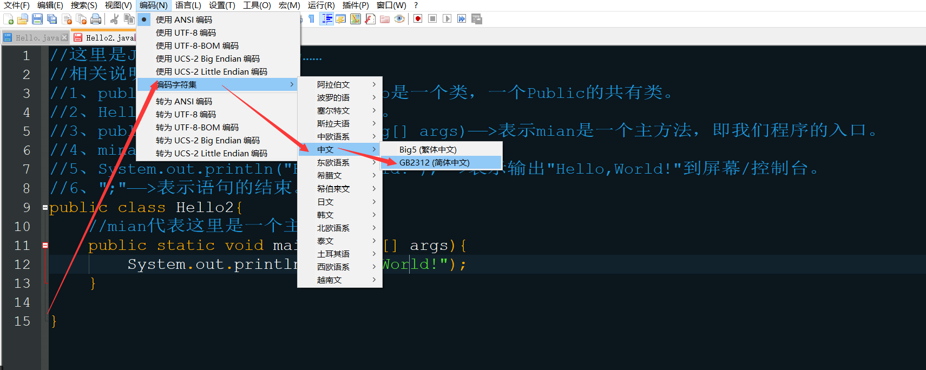
Task: Open the Function List toolbar icon
Action: click(370, 19)
